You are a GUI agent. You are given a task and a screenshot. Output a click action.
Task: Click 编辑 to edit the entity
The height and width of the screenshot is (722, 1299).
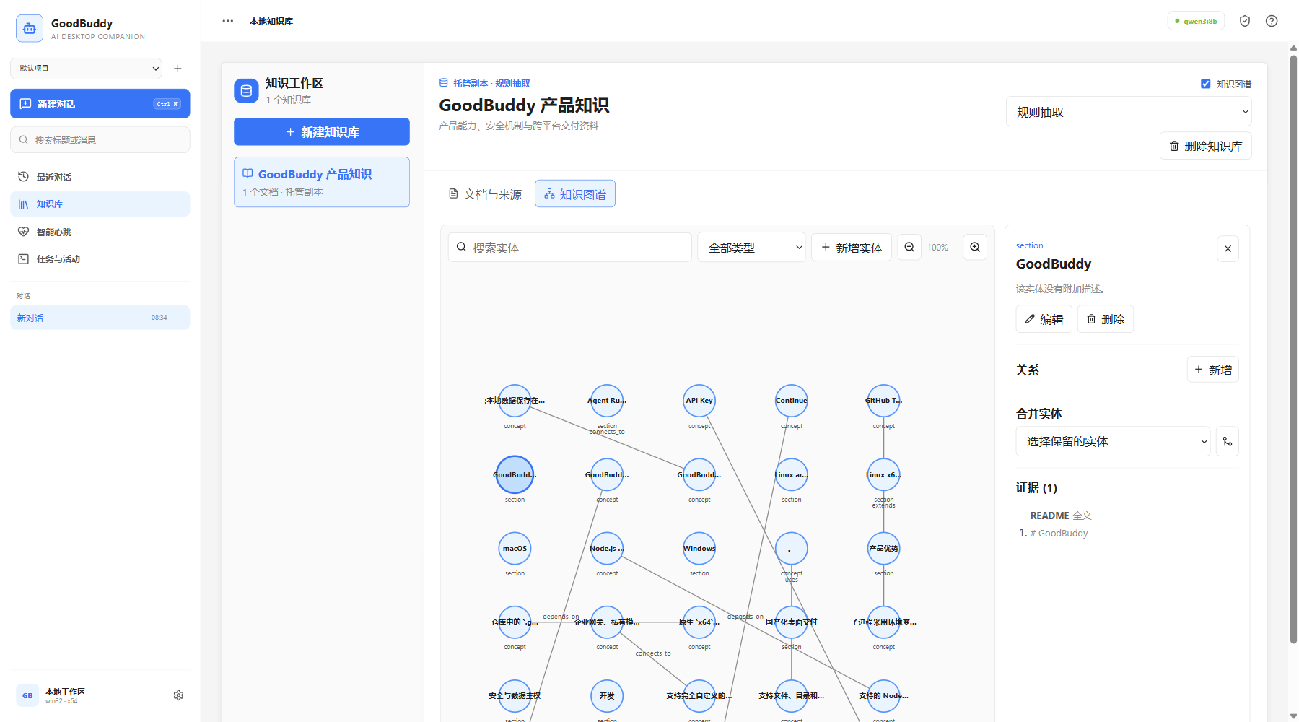(x=1044, y=319)
